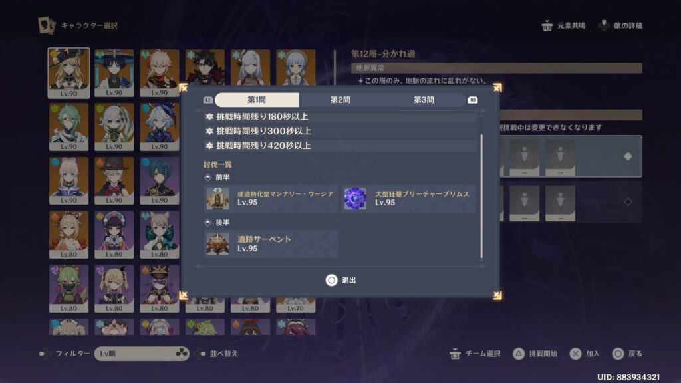The image size is (681, 383).
Task: Click the popup vertical scrollbar
Action: (481, 196)
